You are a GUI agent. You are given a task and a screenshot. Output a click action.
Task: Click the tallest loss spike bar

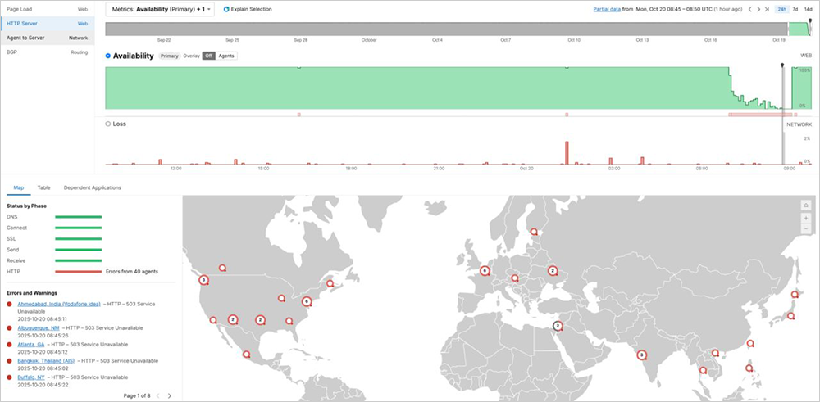click(567, 152)
